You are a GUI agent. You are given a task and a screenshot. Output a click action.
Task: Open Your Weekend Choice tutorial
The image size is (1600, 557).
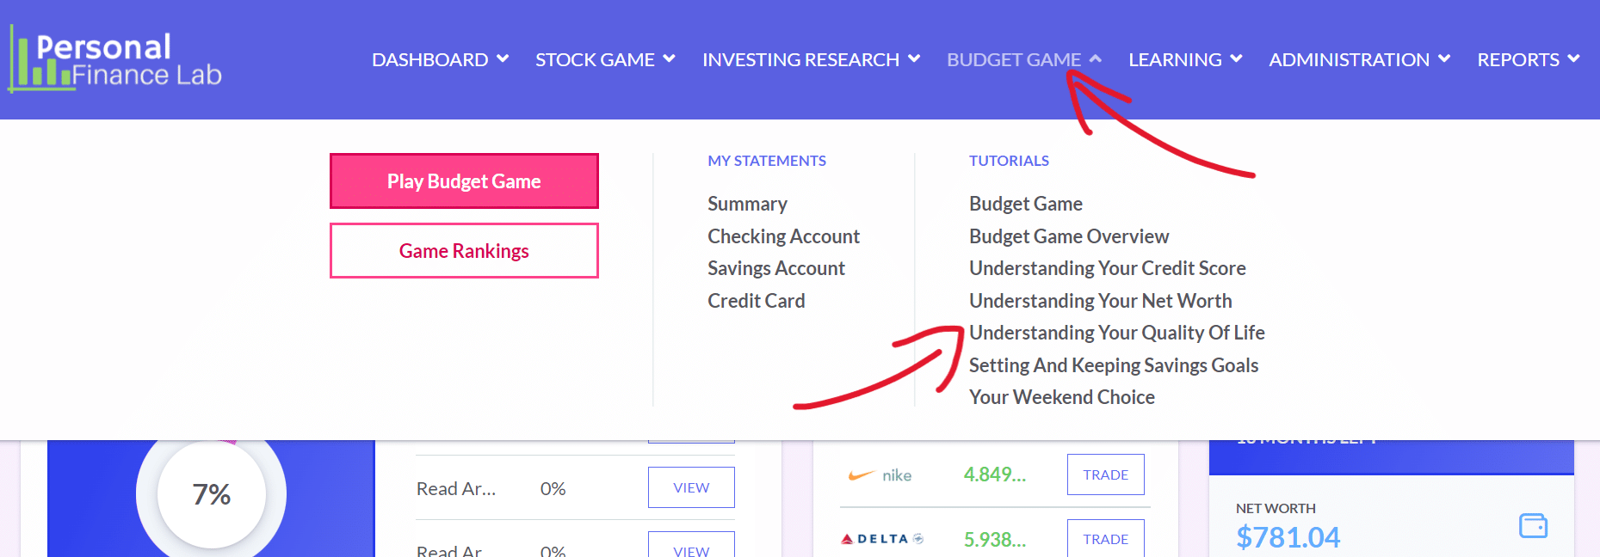click(1061, 397)
